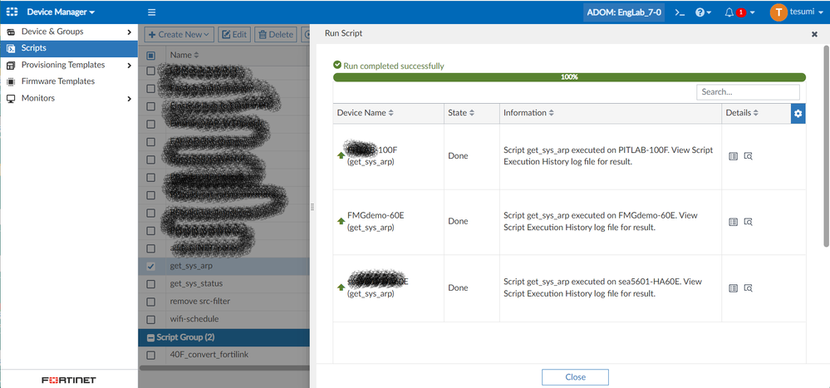Check the wifi-schedule script checkbox

coord(151,320)
